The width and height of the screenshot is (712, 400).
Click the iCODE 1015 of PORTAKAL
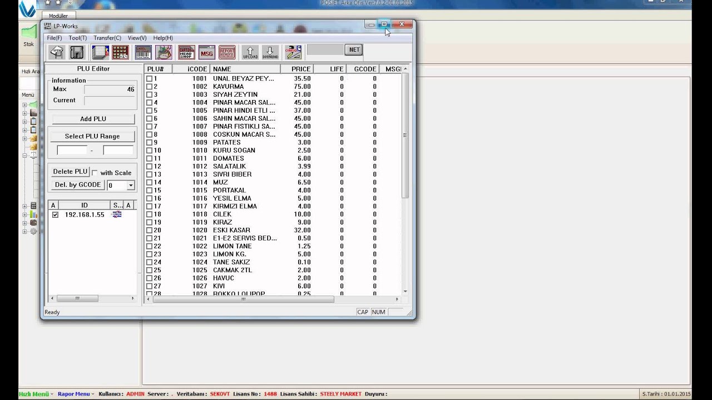click(x=200, y=191)
